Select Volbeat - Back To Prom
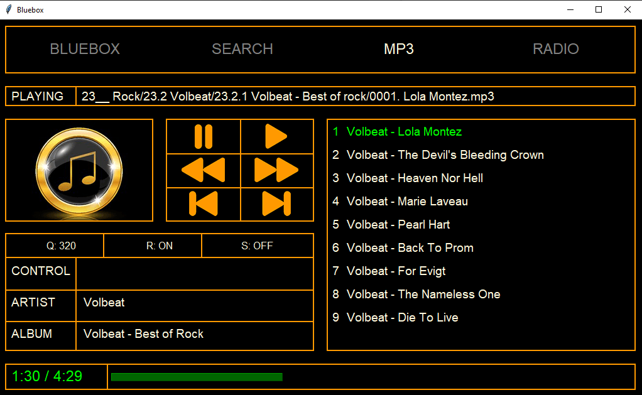The image size is (642, 395). [403, 248]
